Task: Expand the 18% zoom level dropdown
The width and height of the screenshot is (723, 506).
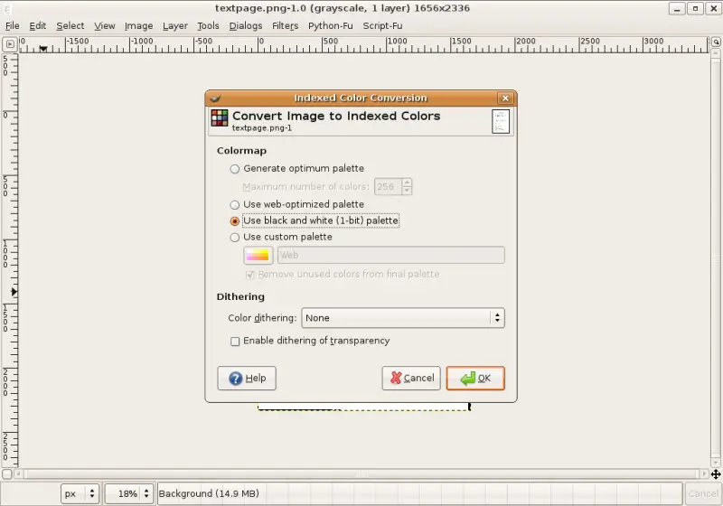Action: tap(129, 494)
